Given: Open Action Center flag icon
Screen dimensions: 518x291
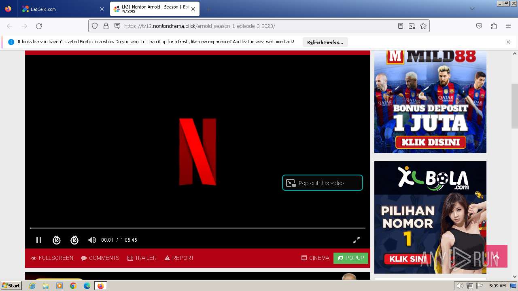Looking at the screenshot, I should pyautogui.click(x=480, y=286).
